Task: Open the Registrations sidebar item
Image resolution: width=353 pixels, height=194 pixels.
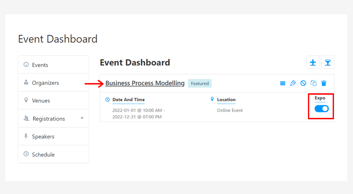Action: coord(48,119)
